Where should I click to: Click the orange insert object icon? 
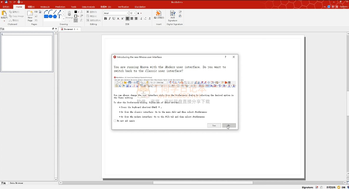click(x=159, y=14)
